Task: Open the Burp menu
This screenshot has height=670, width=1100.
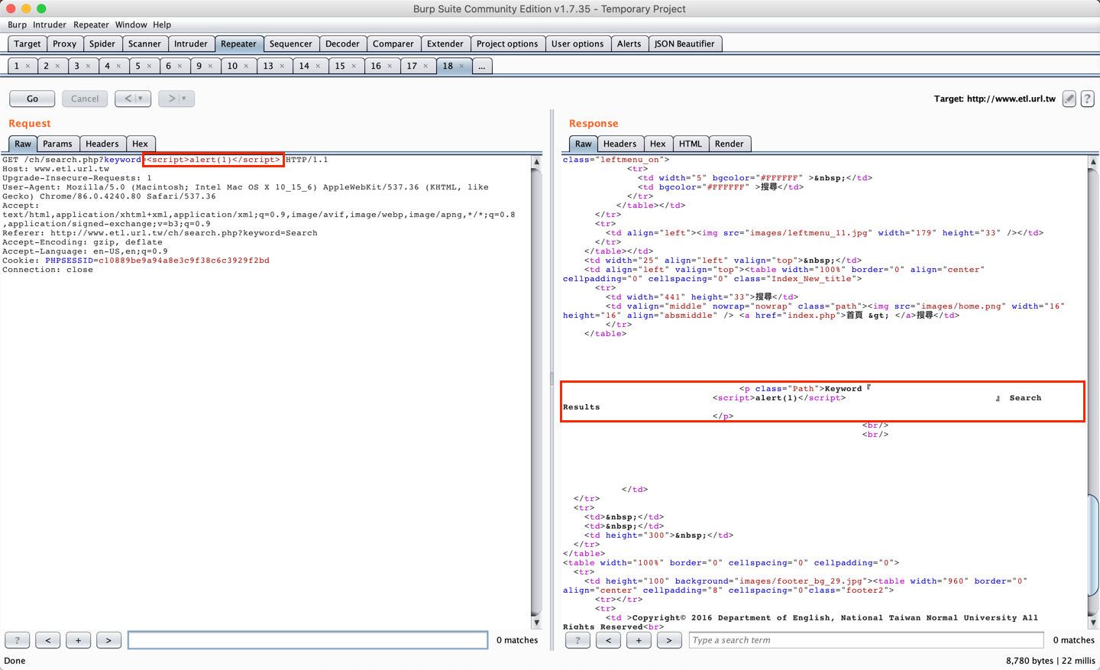Action: pyautogui.click(x=17, y=24)
